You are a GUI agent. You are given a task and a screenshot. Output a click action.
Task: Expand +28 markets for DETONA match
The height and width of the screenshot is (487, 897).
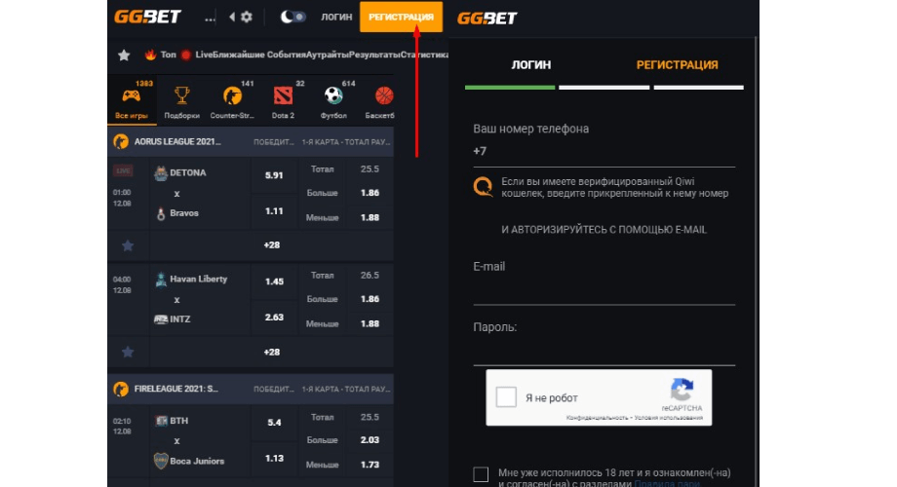point(272,245)
